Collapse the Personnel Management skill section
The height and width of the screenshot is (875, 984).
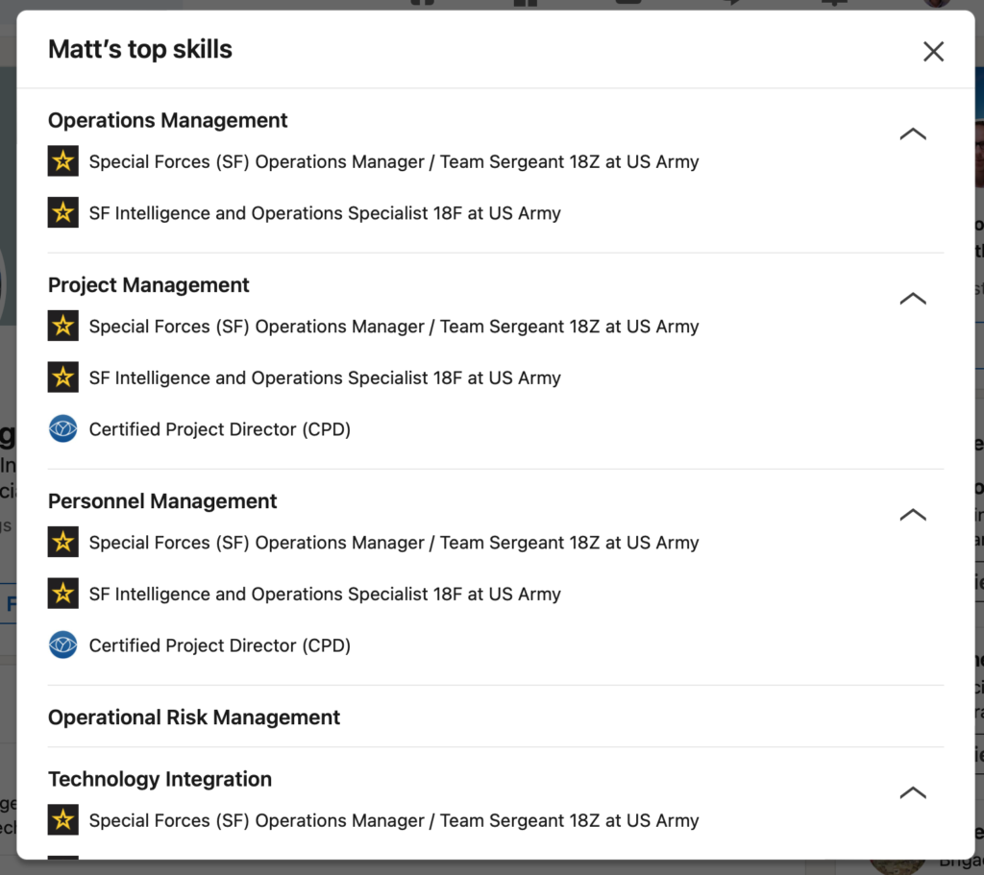pyautogui.click(x=913, y=515)
